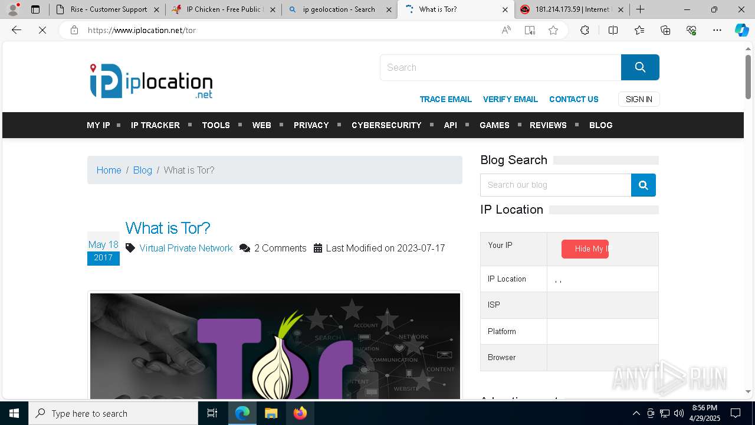Open the CYBERSECURITY menu
The image size is (755, 425).
pyautogui.click(x=386, y=125)
